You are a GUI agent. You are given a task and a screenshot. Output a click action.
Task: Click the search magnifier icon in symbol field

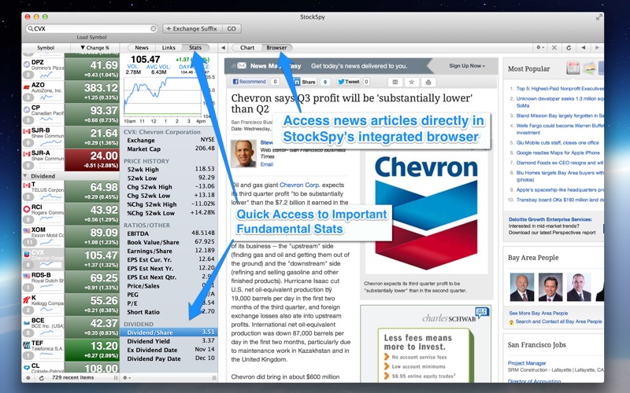click(x=30, y=29)
